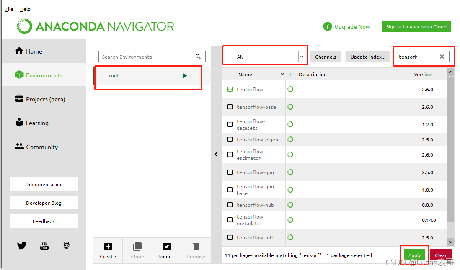Open the GitHub link icon
This screenshot has width=460, height=270.
(x=67, y=246)
